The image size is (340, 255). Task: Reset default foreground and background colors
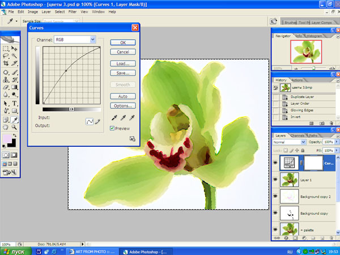pos(4,146)
